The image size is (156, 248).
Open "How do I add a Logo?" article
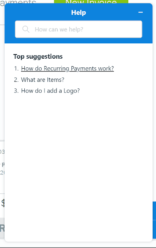pyautogui.click(x=50, y=91)
